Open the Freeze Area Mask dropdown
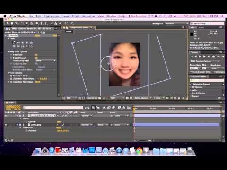Screen dimensions: 227x170 46,61
